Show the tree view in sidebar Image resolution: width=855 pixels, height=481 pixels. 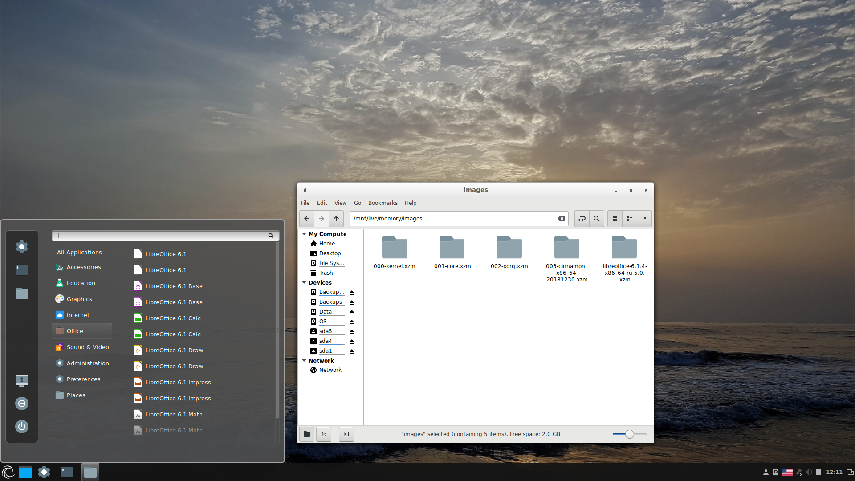click(324, 434)
